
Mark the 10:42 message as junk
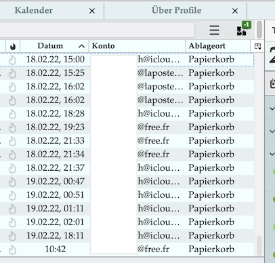13,250
